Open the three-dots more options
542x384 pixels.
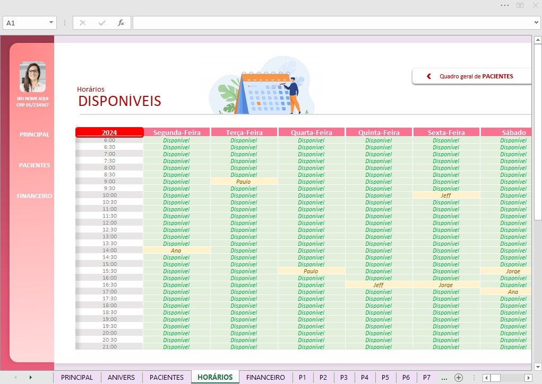[505, 5]
